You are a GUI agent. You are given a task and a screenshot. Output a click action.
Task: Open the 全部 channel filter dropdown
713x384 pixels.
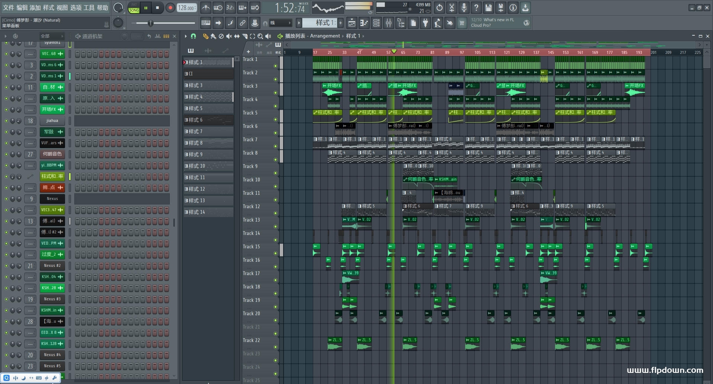click(x=52, y=36)
